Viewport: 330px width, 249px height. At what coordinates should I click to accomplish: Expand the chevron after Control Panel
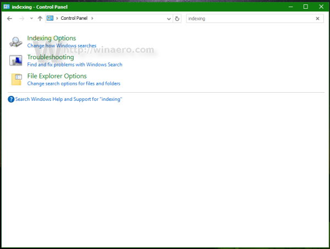point(92,18)
